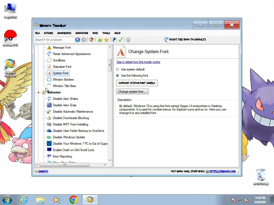Image resolution: width=274 pixels, height=205 pixels.
Task: Add this page to bookmarks (green plus star)
Action: click(100, 40)
